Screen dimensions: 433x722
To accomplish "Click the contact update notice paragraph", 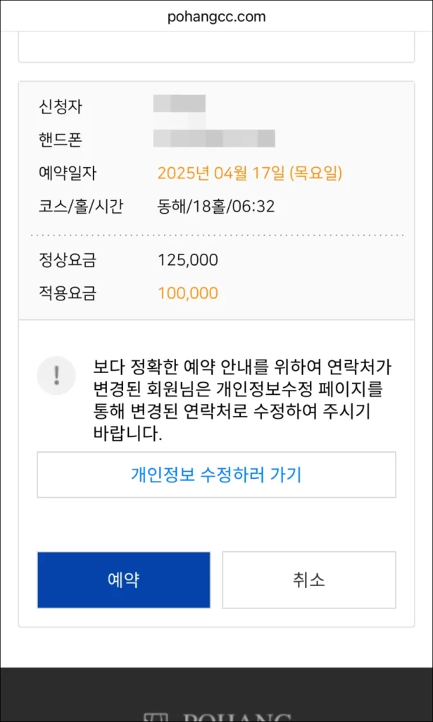I will tap(242, 400).
